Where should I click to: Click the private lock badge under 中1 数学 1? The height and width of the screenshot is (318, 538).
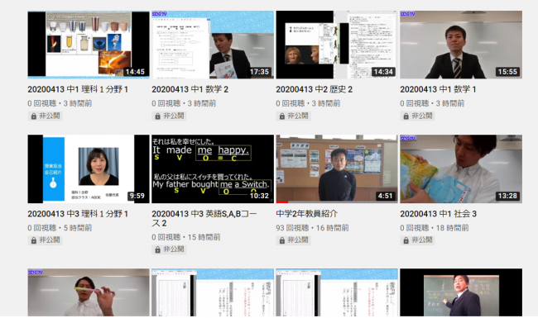(417, 116)
